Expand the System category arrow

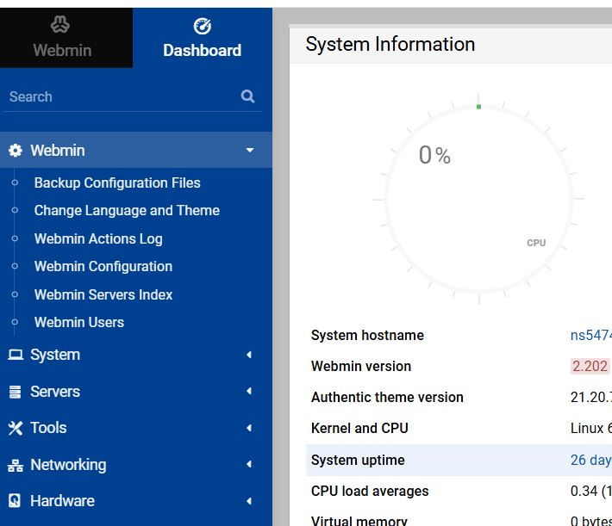249,355
